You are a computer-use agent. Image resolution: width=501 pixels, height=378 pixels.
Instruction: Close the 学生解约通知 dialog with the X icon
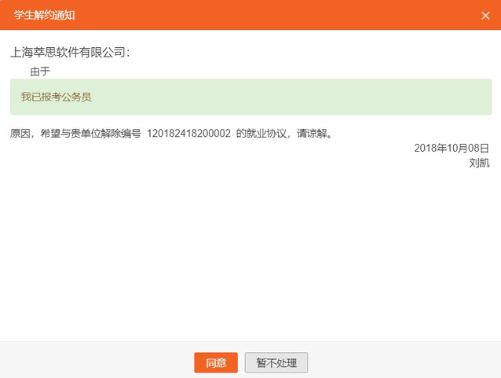point(485,15)
